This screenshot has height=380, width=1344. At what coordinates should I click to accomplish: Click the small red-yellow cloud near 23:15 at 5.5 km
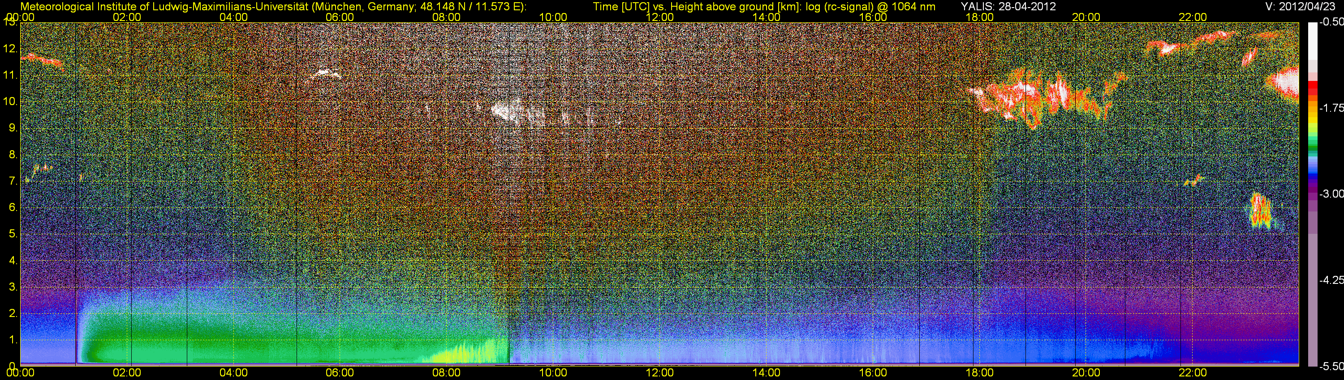click(1262, 211)
